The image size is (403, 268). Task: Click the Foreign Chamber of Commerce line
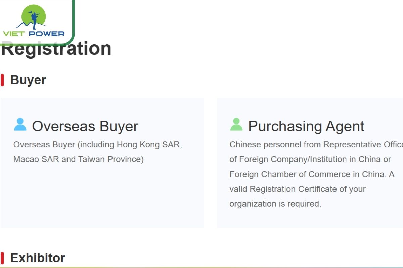click(x=312, y=174)
